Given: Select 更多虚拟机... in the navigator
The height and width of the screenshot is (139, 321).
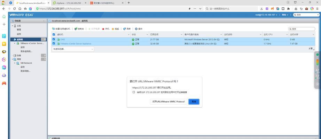Looking at the screenshot, I should [26, 51].
